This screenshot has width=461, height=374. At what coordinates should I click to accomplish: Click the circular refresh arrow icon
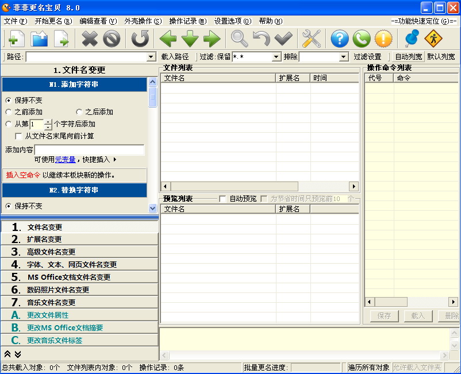[x=140, y=38]
